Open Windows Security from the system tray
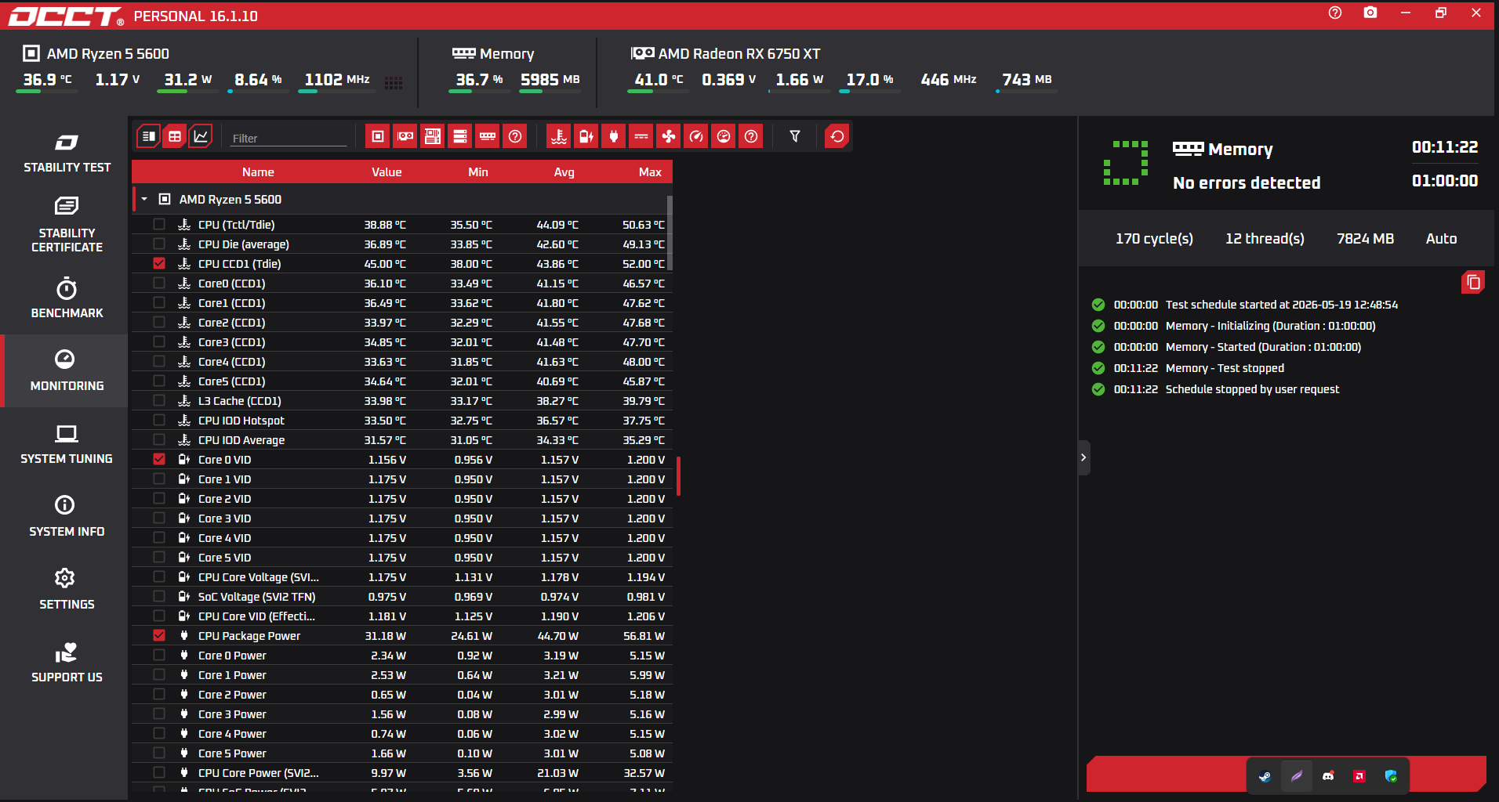Screen dimensions: 1499x802 (1391, 776)
